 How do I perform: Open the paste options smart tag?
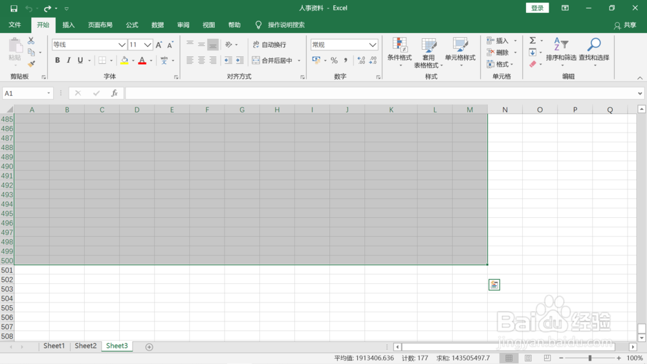pos(494,285)
